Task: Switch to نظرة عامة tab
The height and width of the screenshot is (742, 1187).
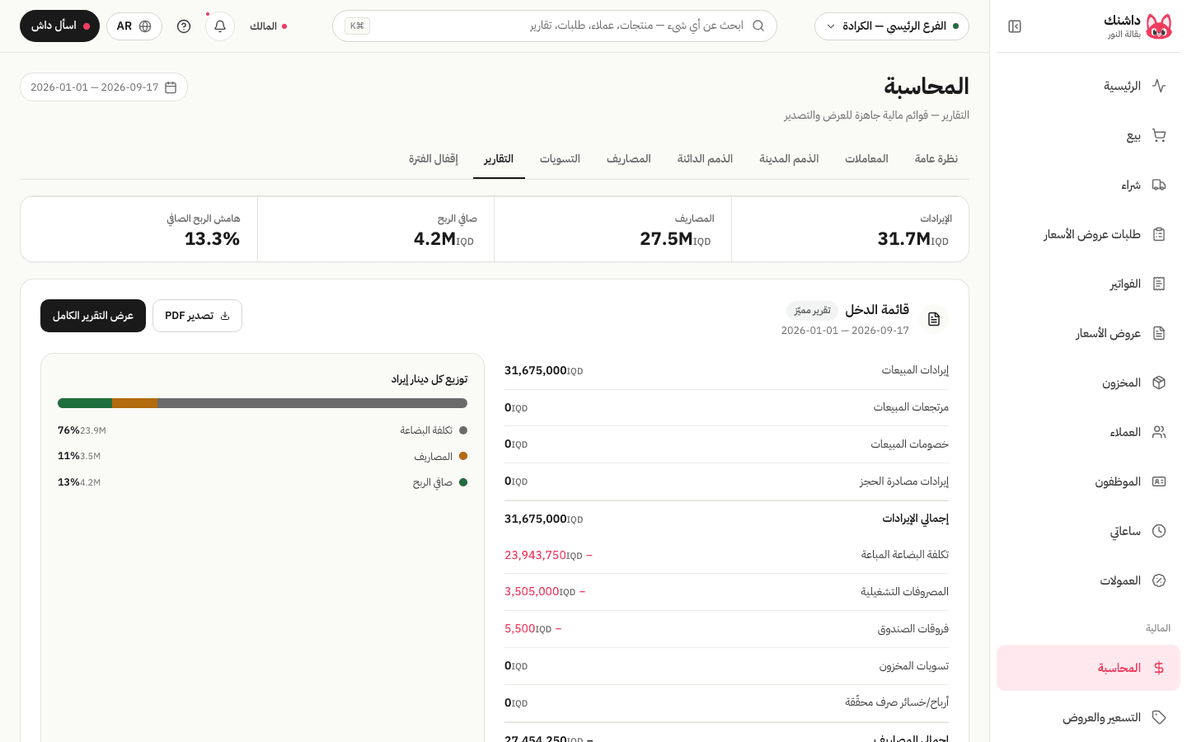Action: click(936, 159)
